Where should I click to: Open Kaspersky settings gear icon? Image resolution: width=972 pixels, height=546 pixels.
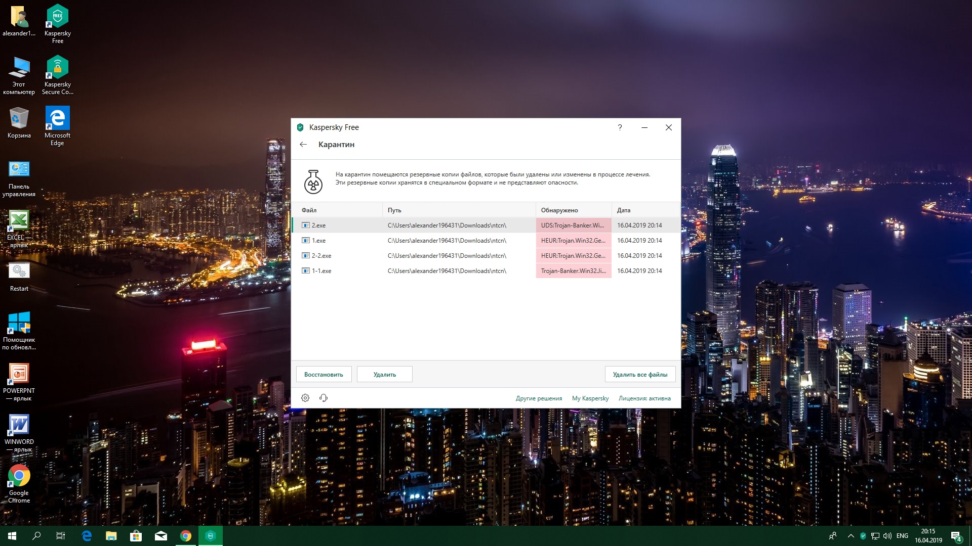[x=305, y=398]
